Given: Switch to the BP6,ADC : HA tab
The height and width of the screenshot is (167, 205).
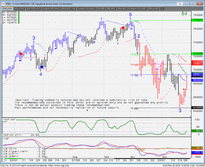Looking at the screenshot, I should point(69,8).
